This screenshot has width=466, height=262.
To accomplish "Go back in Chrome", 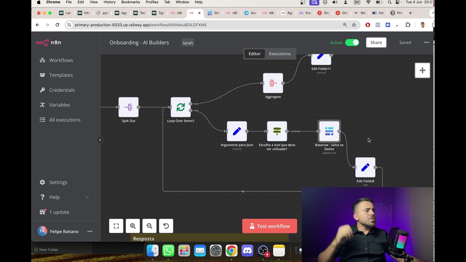I will (x=37, y=25).
